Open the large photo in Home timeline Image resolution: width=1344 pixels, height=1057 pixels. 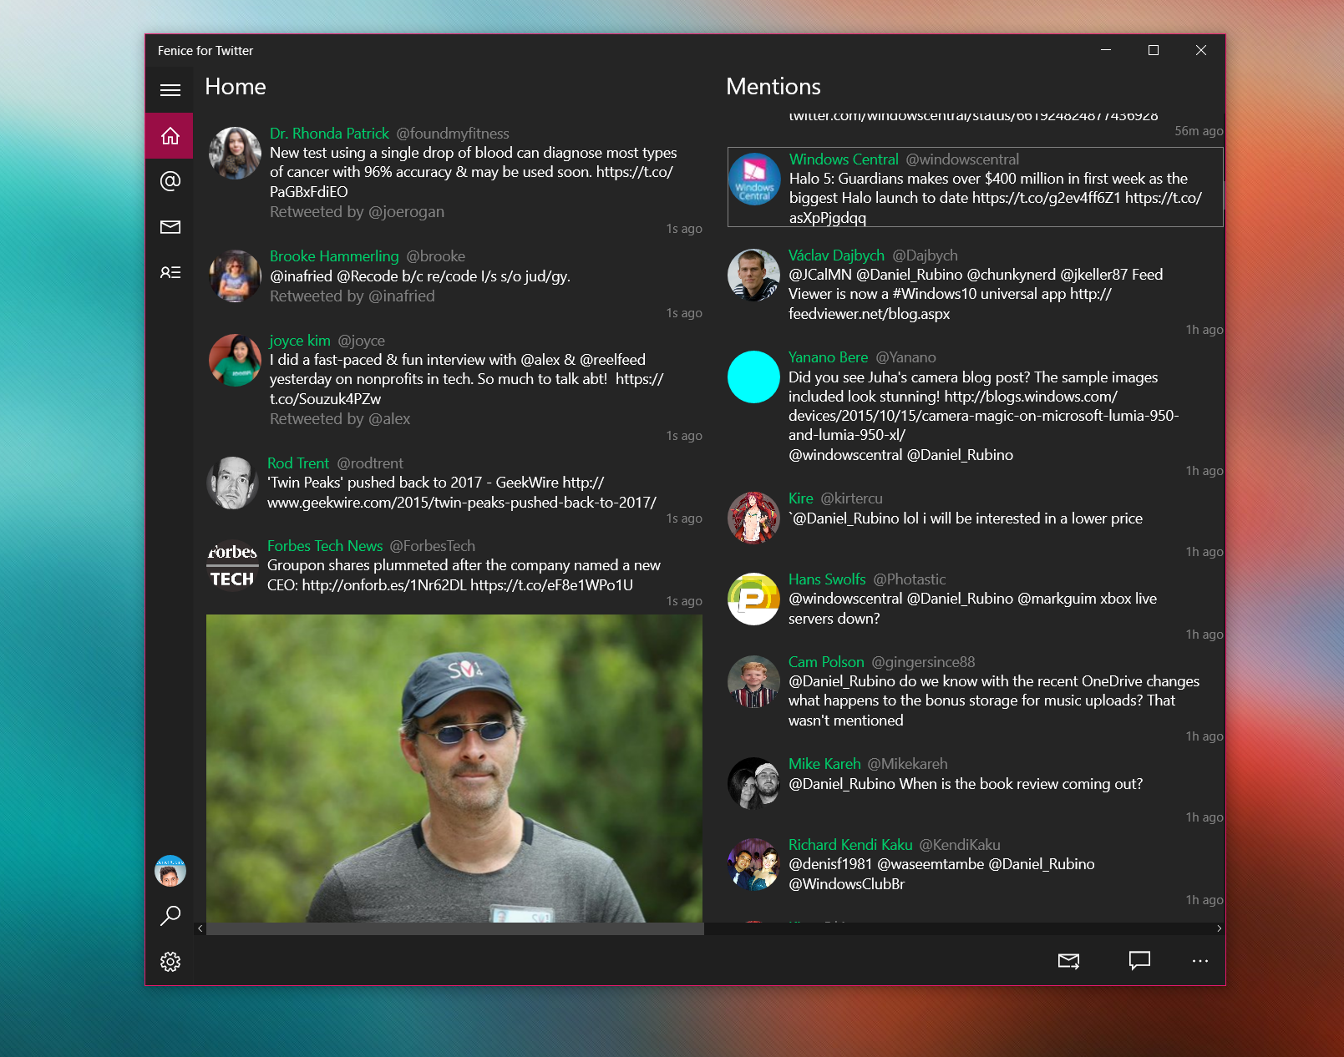[x=454, y=768]
